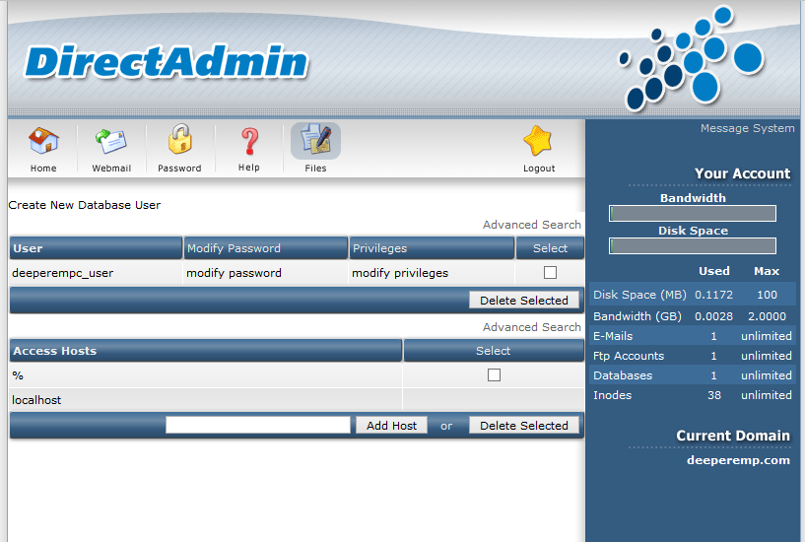
Task: Open the Message System link
Action: point(747,128)
